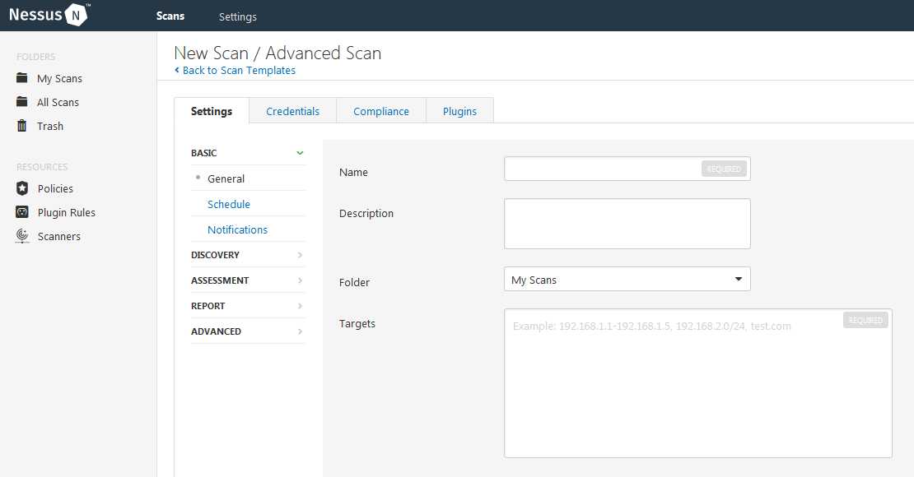Click into the Targets text area
The image size is (914, 477).
pyautogui.click(x=697, y=383)
